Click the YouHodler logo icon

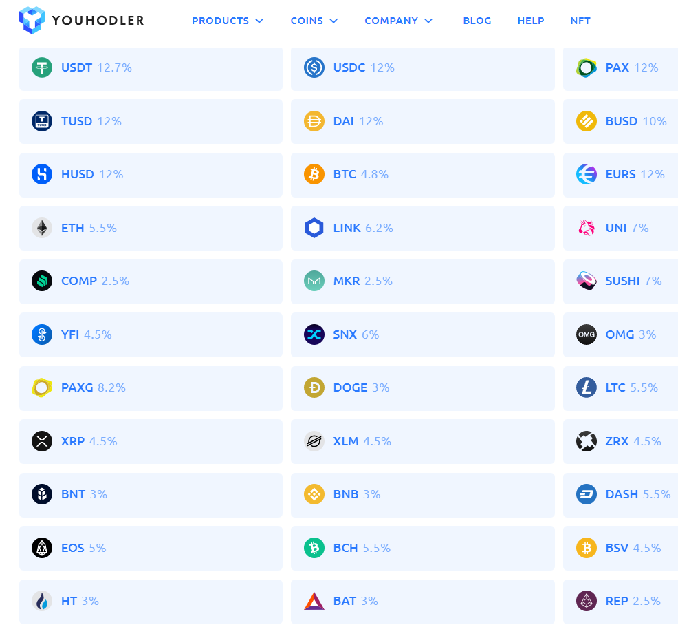(32, 20)
